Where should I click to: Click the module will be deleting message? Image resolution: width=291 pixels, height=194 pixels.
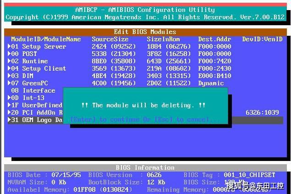click(x=143, y=105)
